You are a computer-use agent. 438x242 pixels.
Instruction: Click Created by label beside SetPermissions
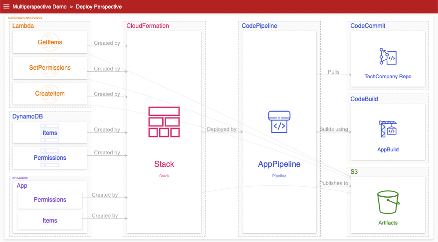[107, 69]
